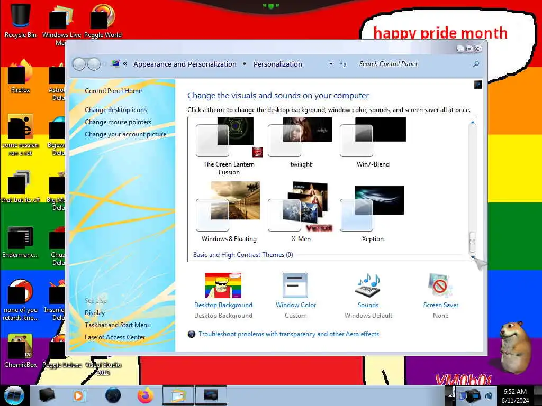Screen dimensions: 542x406
Task: Launch Peggle World from the desktop
Action: tap(103, 20)
